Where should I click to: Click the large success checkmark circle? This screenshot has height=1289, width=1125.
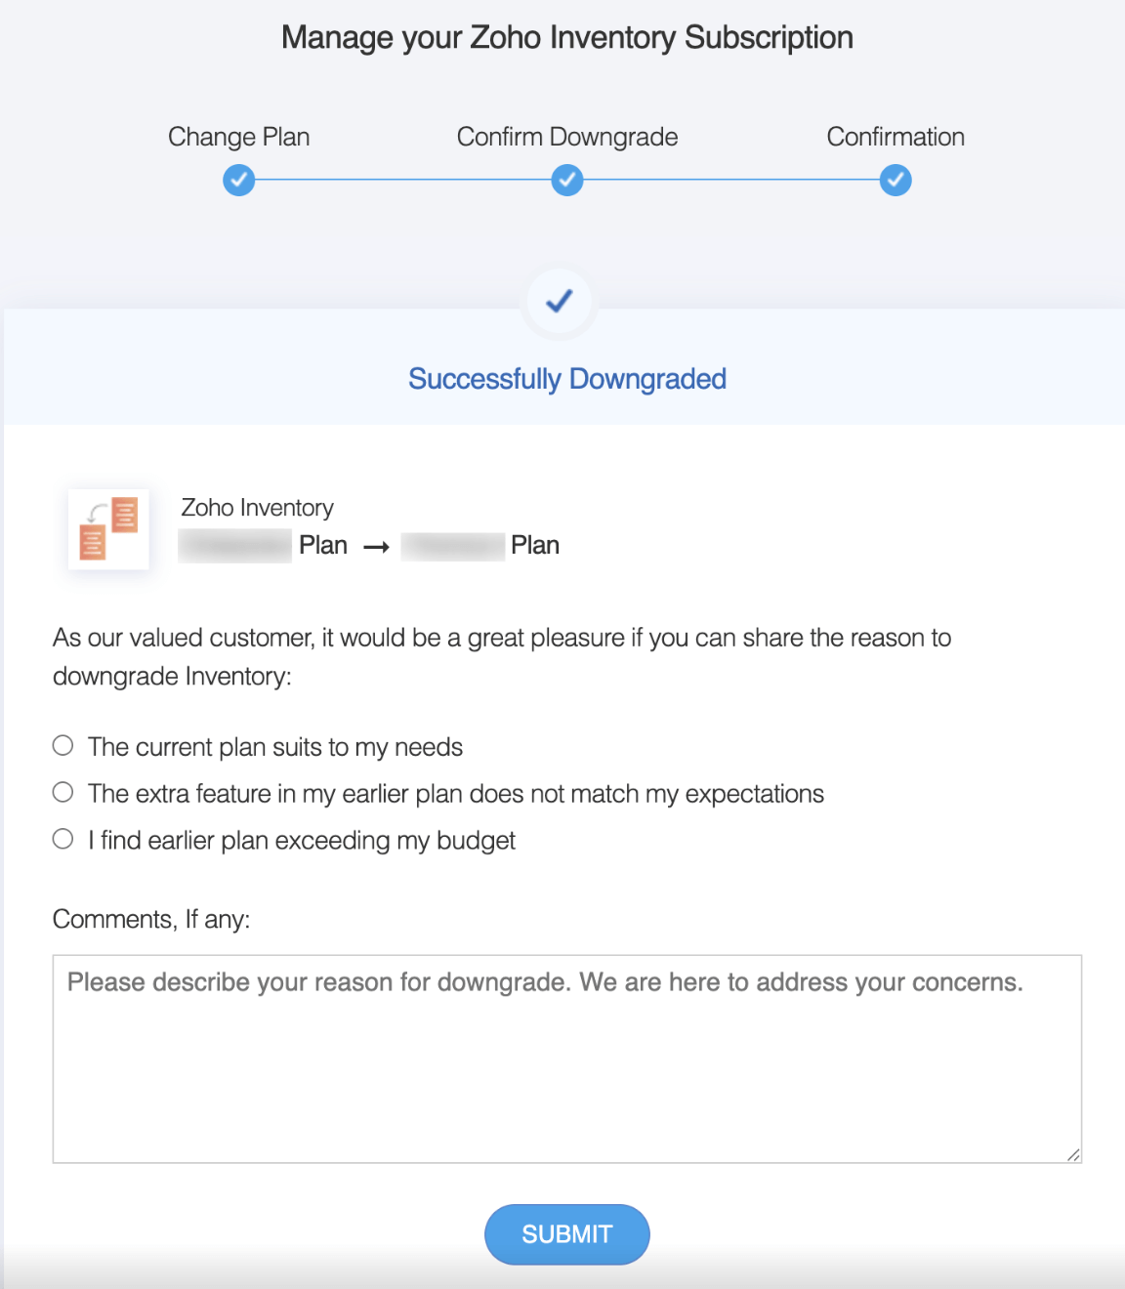[x=560, y=302]
